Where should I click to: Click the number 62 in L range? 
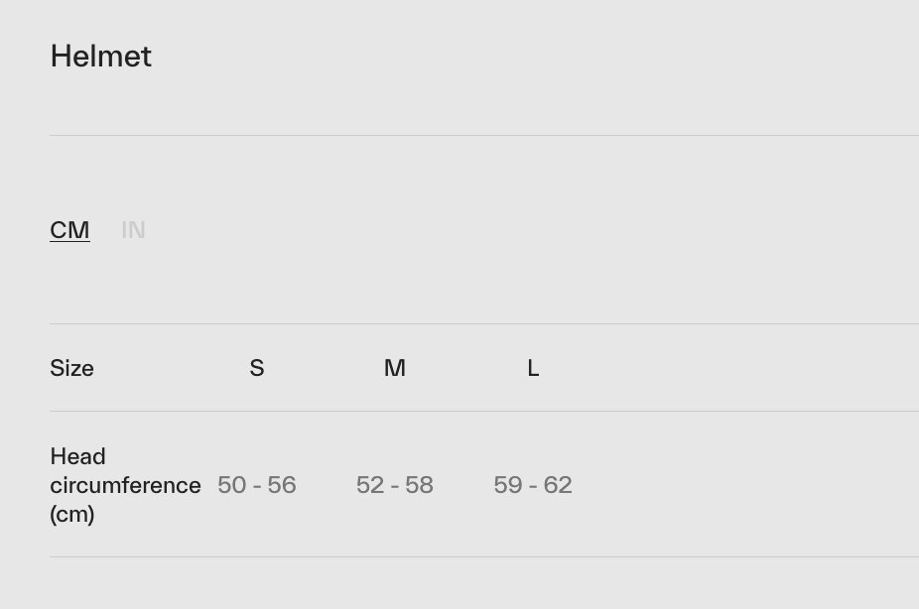[558, 485]
